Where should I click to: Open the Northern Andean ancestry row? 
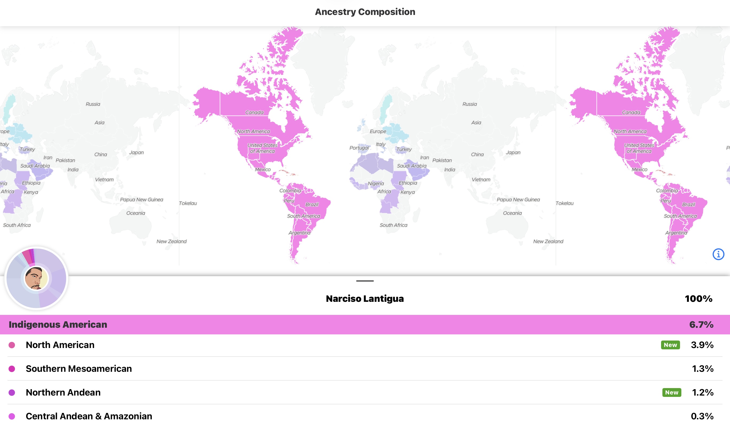pos(63,392)
